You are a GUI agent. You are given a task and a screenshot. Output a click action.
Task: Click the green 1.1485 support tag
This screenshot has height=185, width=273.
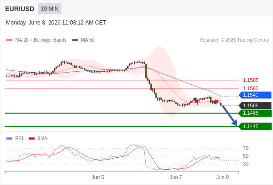255,113
